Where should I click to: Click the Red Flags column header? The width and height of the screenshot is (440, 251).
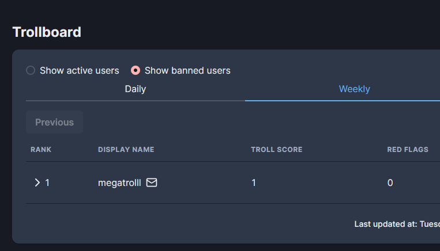click(x=408, y=150)
